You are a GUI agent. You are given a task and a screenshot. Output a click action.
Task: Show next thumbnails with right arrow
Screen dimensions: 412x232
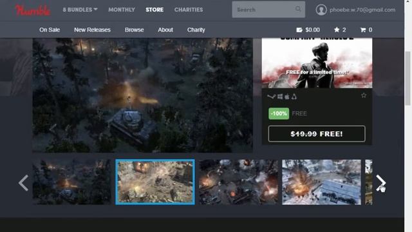pyautogui.click(x=380, y=182)
